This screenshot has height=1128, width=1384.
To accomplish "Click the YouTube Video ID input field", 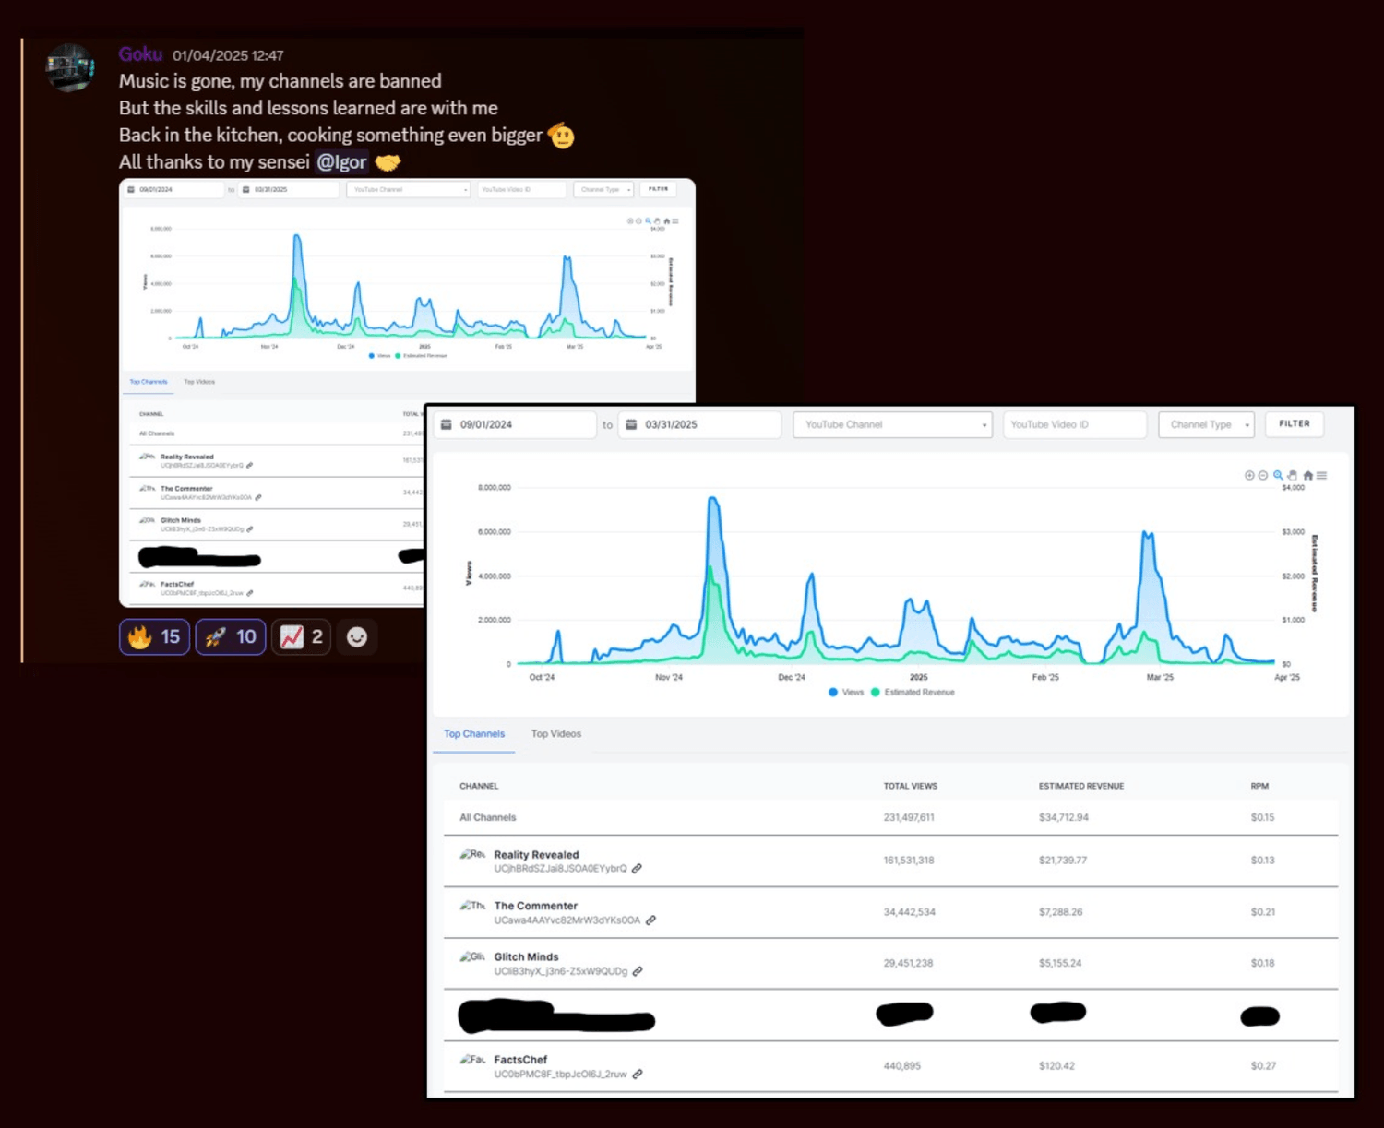I will pyautogui.click(x=1075, y=425).
